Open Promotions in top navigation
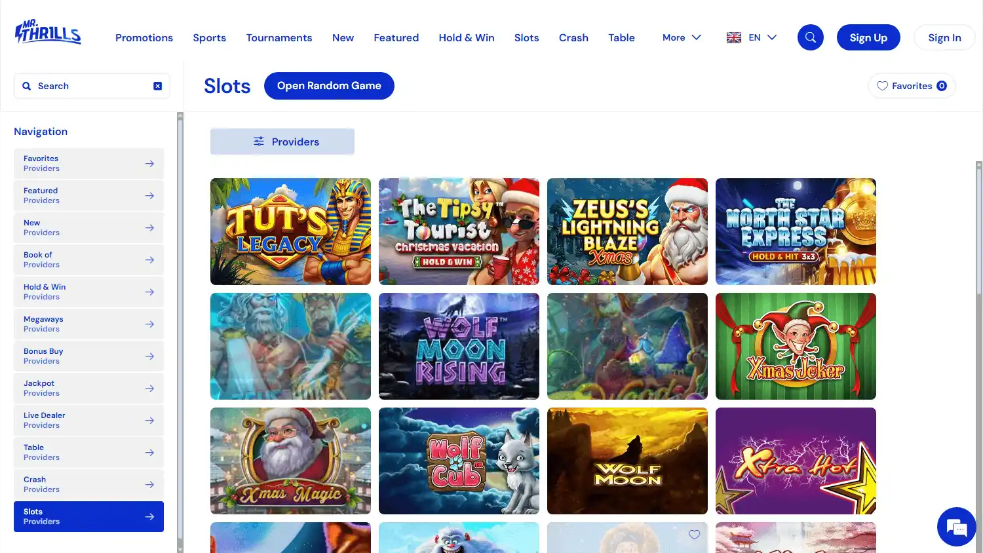The height and width of the screenshot is (553, 983). (x=144, y=37)
